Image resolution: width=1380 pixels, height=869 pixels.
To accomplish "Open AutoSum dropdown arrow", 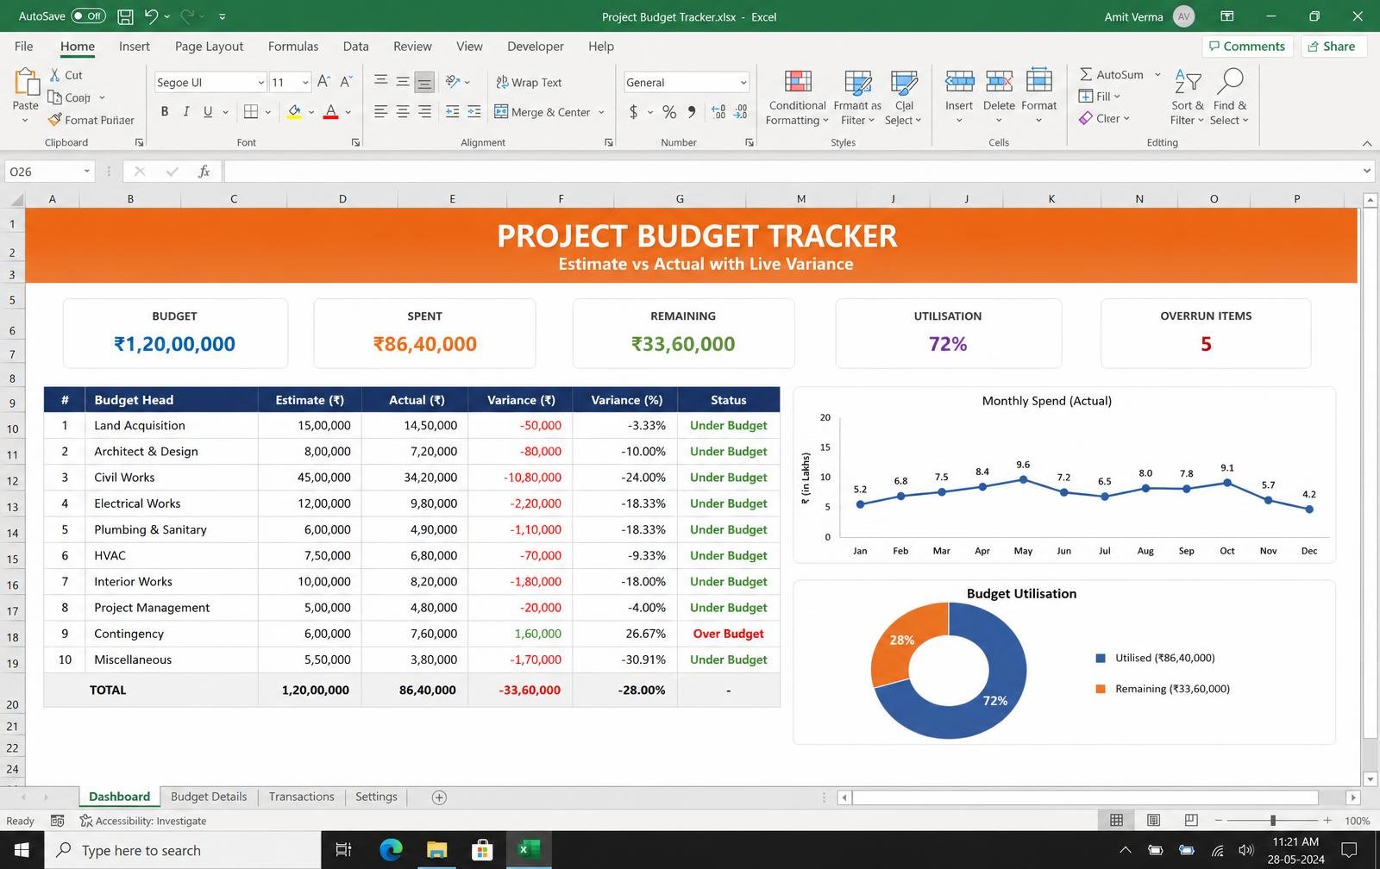I will click(x=1157, y=75).
